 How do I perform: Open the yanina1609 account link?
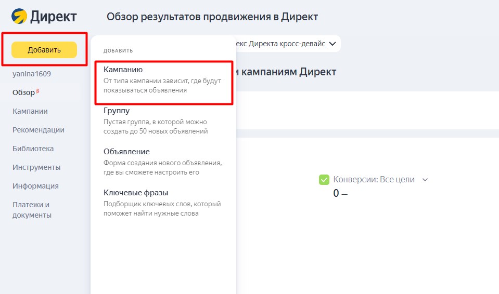point(32,74)
